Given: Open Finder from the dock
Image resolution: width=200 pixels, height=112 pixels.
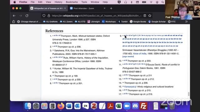Looking at the screenshot, I should (28, 106).
